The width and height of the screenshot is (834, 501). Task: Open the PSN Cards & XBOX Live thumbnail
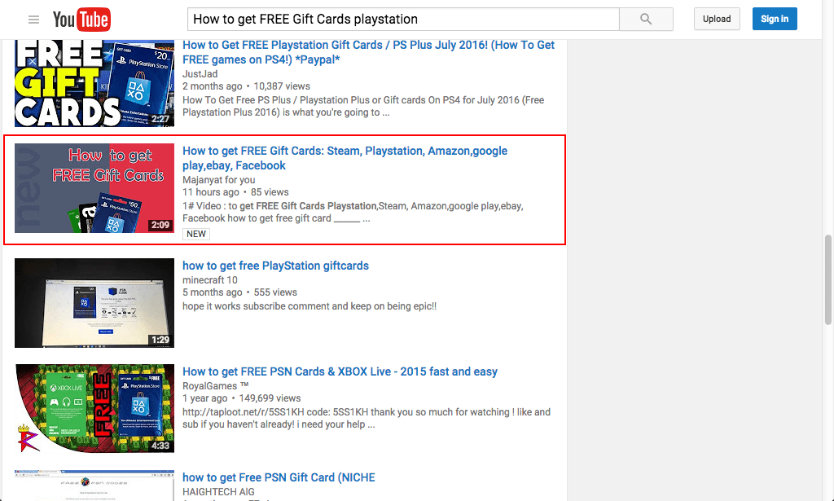pos(94,409)
